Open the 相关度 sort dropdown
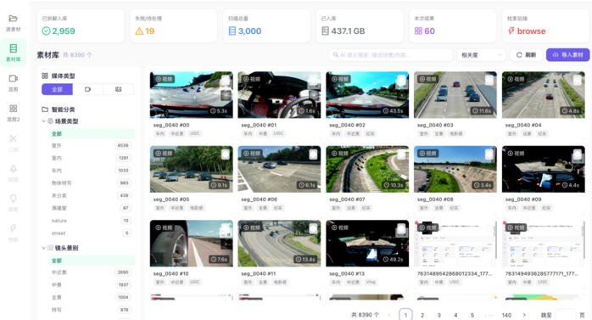Viewport: 592px width, 320px height. pyautogui.click(x=482, y=55)
